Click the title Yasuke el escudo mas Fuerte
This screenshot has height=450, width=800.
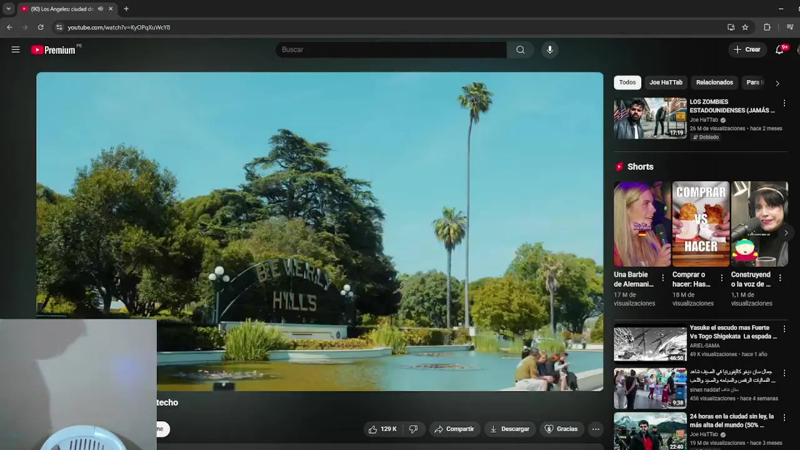[x=733, y=332]
